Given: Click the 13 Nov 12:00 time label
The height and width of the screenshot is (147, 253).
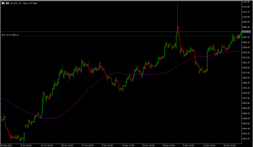Looking at the screenshot, I should click(128, 145).
